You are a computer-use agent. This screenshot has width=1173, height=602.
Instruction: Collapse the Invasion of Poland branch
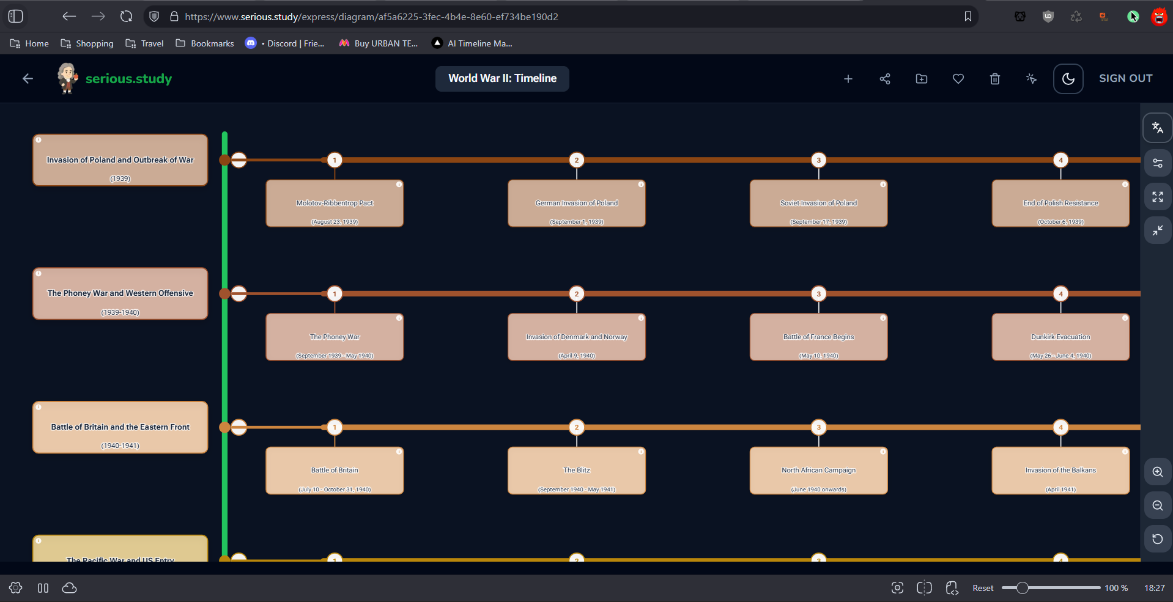point(238,160)
